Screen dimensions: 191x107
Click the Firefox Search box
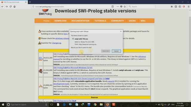tap(141, 7)
